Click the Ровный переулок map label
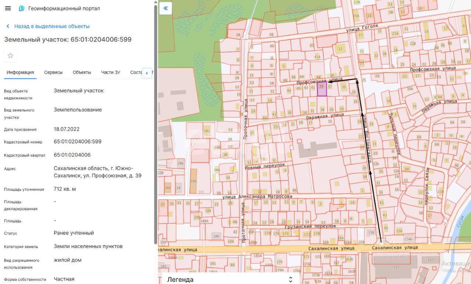Viewport: 471px width, 284px height. pyautogui.click(x=265, y=166)
